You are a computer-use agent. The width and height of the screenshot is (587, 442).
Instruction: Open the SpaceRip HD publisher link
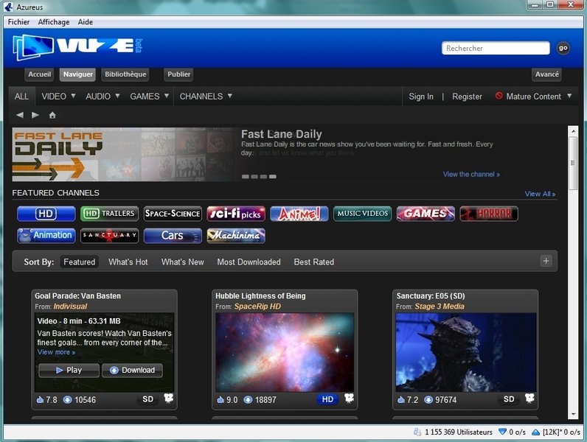(257, 306)
